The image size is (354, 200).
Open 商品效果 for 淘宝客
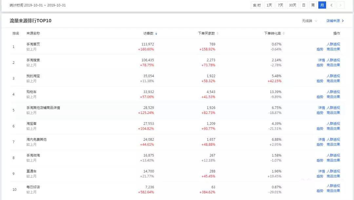(333, 129)
